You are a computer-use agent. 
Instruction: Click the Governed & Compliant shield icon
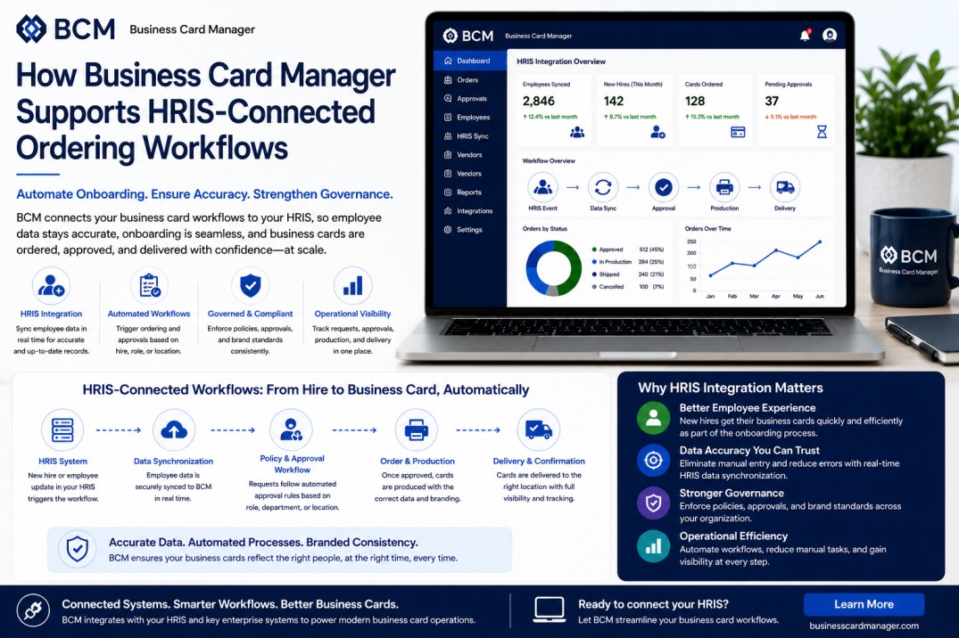250,285
